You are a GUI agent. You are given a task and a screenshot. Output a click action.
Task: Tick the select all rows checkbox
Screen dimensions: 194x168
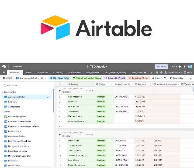click(60, 84)
